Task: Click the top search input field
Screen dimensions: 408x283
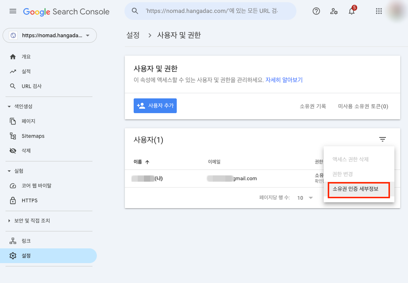Action: [210, 11]
